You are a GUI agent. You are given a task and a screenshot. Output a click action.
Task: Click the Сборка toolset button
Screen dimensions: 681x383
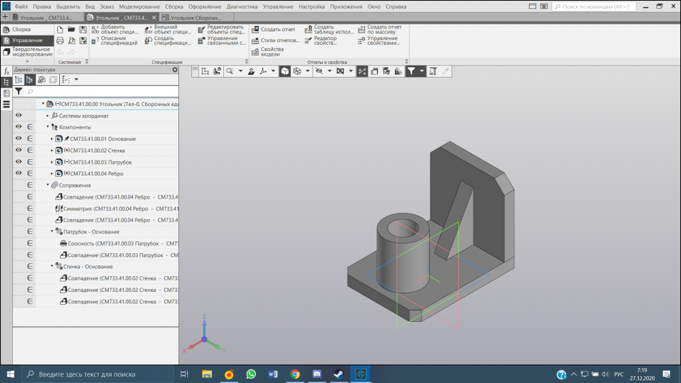tap(20, 29)
